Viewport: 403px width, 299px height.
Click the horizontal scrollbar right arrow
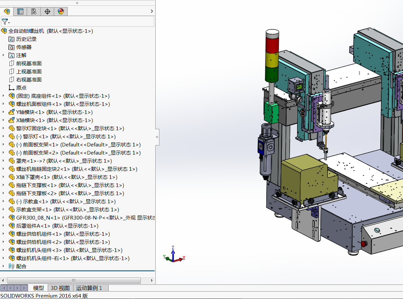152,280
